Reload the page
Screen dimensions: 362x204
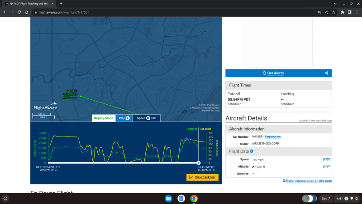tap(19, 12)
